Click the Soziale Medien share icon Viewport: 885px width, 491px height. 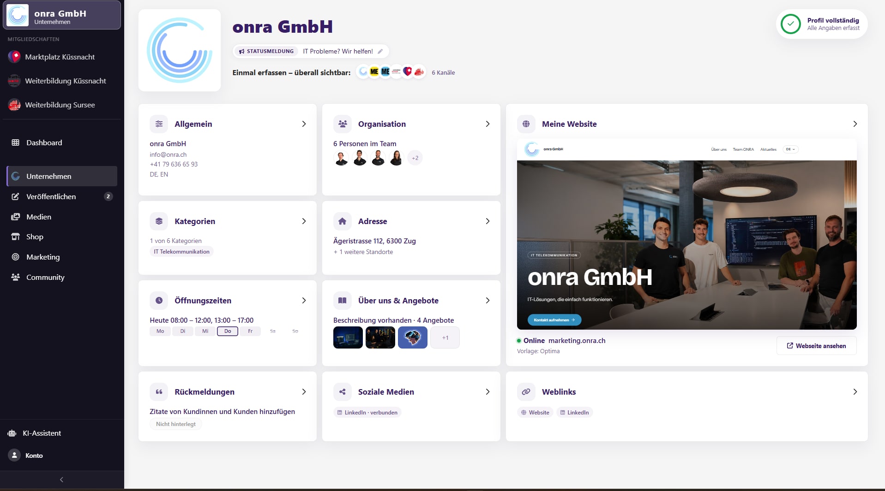(x=343, y=392)
